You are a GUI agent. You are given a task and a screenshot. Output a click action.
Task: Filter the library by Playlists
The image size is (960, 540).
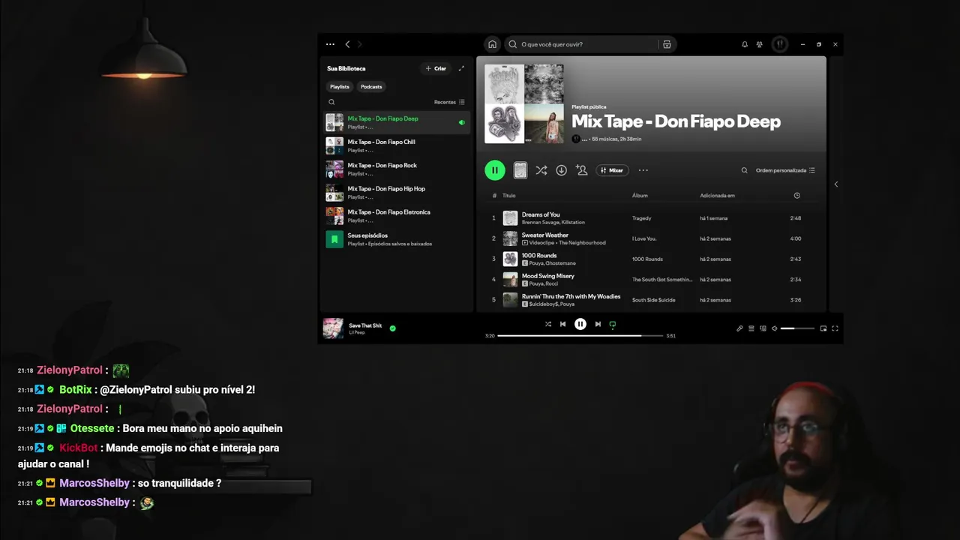(340, 86)
